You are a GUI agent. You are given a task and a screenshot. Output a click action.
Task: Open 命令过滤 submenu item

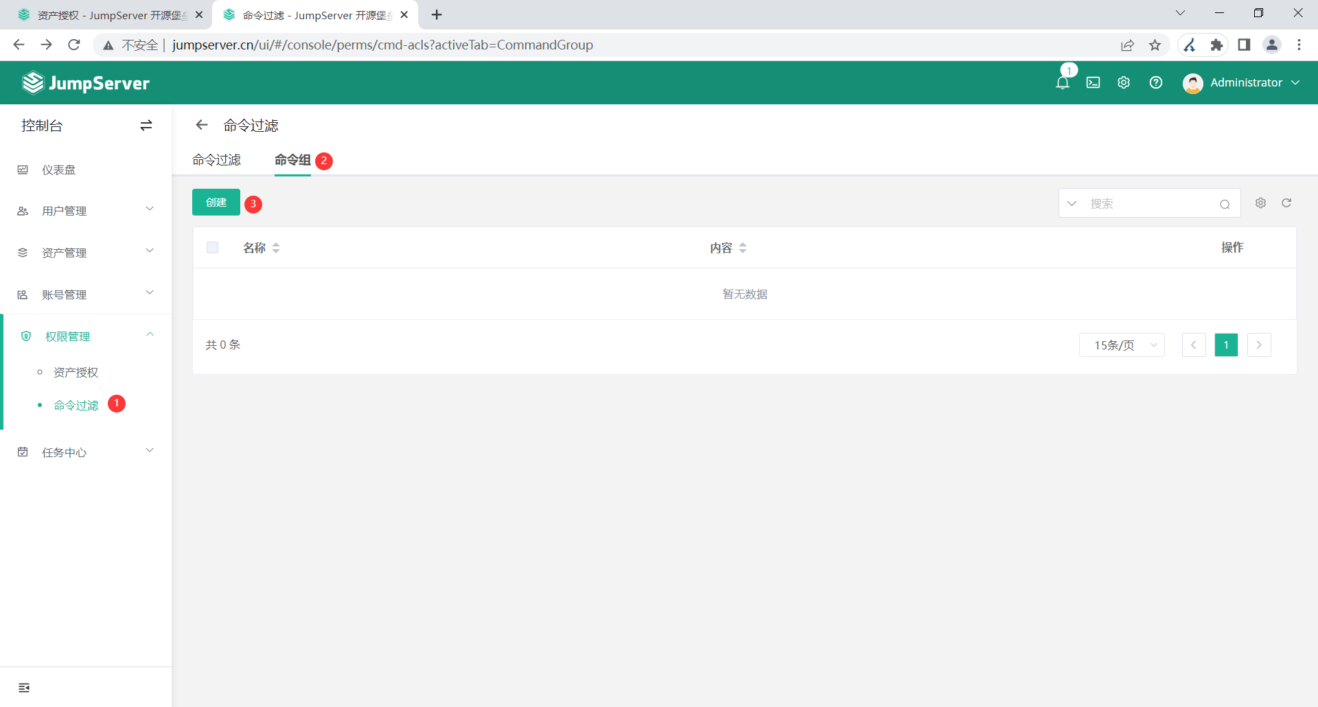(76, 406)
